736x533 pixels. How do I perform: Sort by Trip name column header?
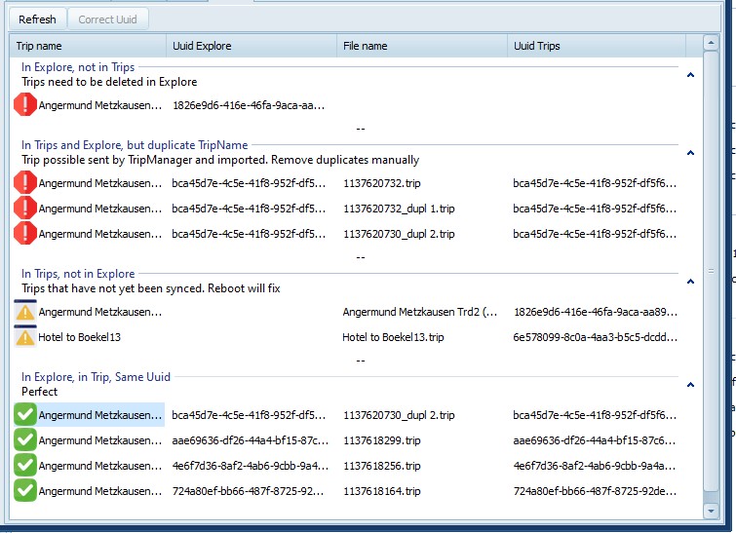tap(88, 46)
